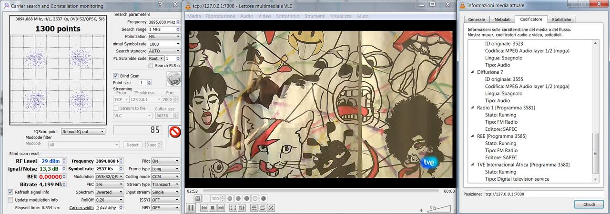Enable the Search PLS code checkbox

pyautogui.click(x=151, y=66)
